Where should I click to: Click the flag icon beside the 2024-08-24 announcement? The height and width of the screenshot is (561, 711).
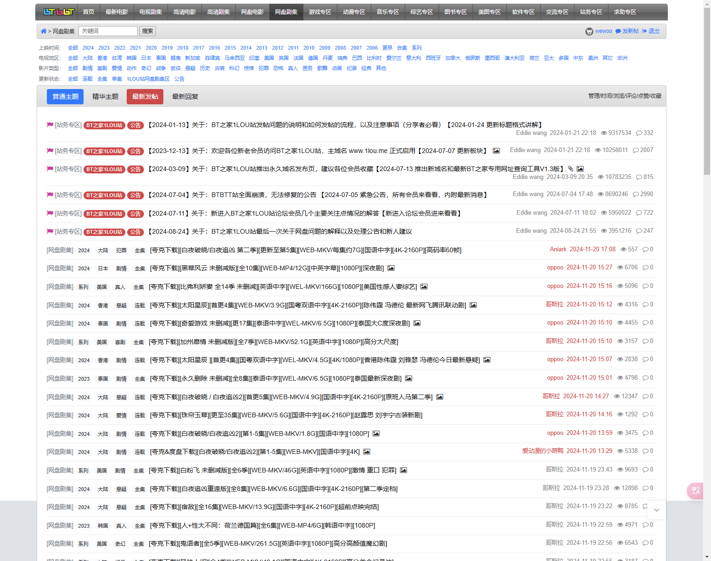50,231
